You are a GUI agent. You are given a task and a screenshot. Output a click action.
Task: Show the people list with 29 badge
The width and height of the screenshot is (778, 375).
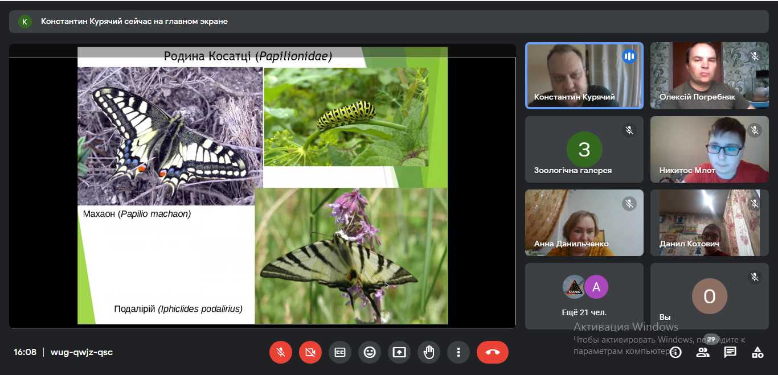point(704,351)
